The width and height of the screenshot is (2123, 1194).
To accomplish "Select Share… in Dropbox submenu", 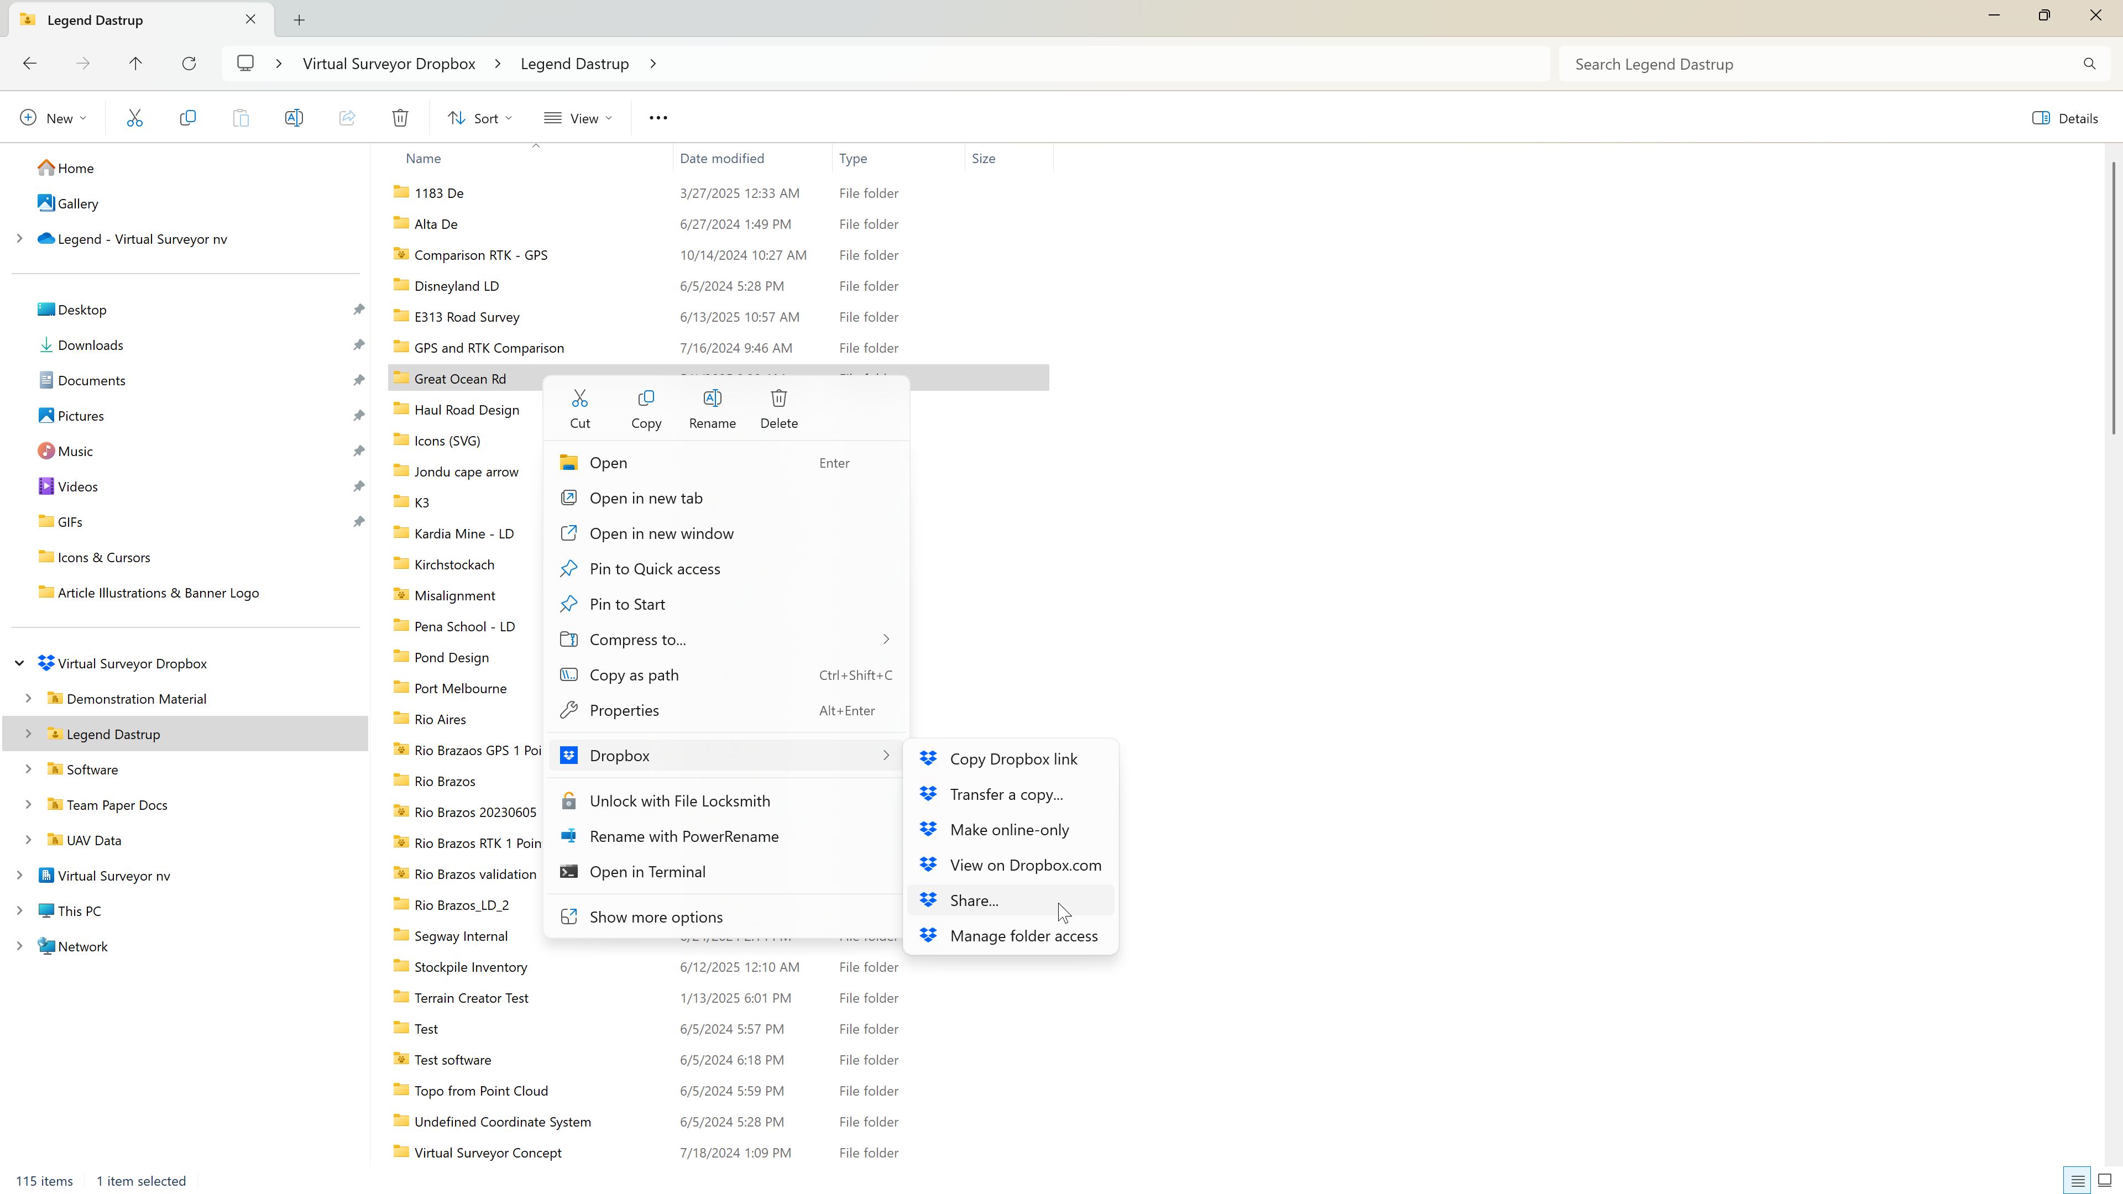I will pyautogui.click(x=974, y=900).
